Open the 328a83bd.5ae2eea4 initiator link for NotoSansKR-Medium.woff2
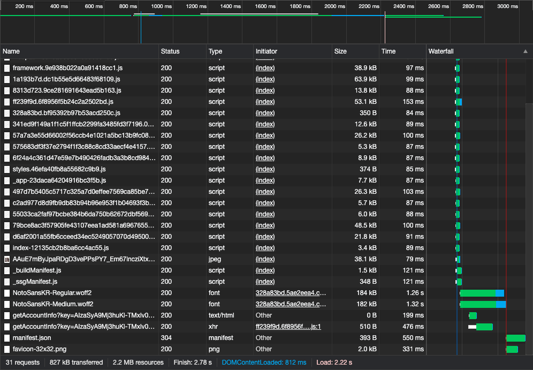 tap(291, 304)
